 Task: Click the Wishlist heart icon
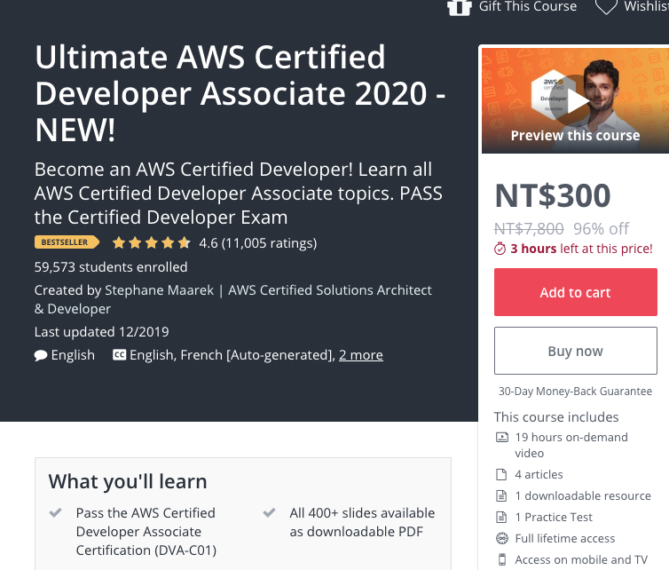tap(606, 7)
